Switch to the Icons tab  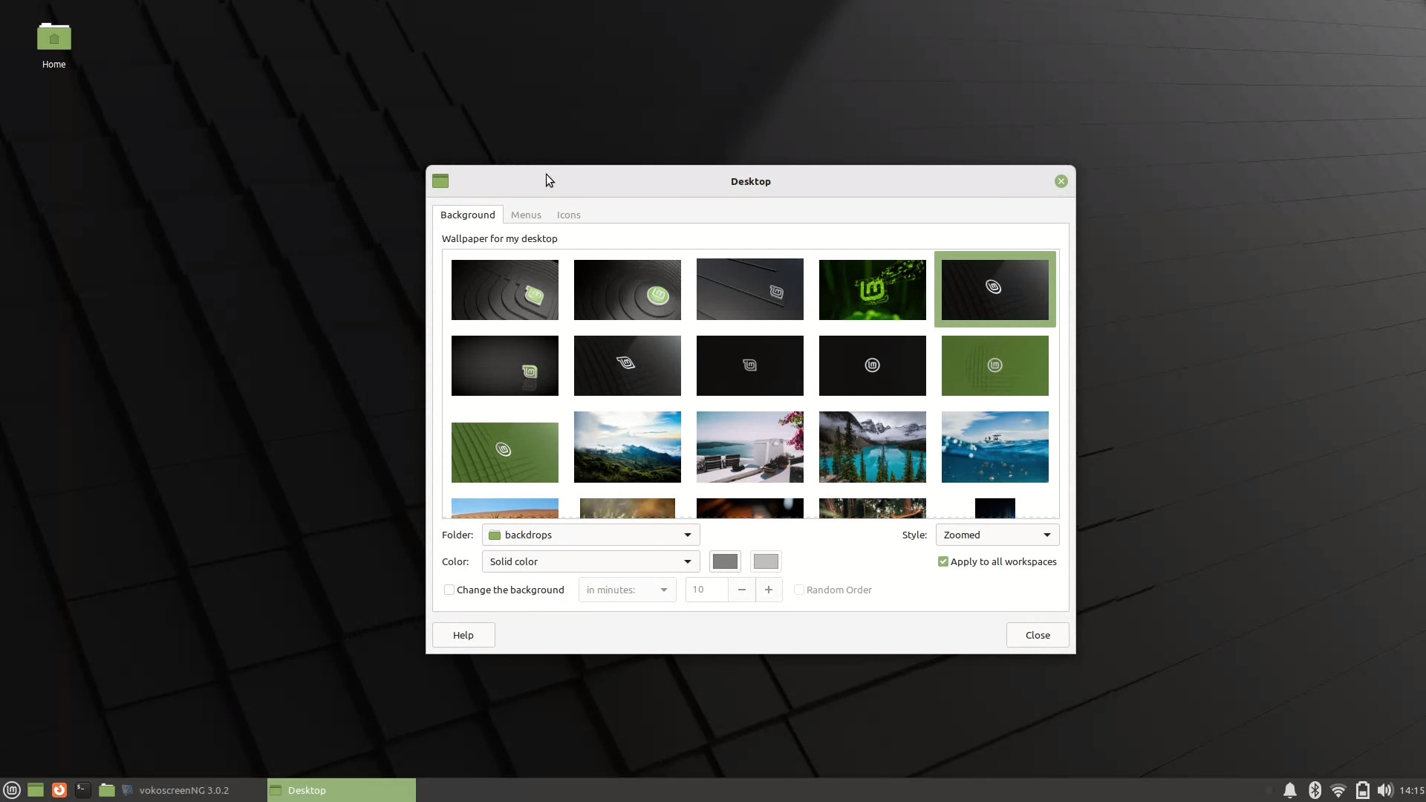tap(567, 215)
